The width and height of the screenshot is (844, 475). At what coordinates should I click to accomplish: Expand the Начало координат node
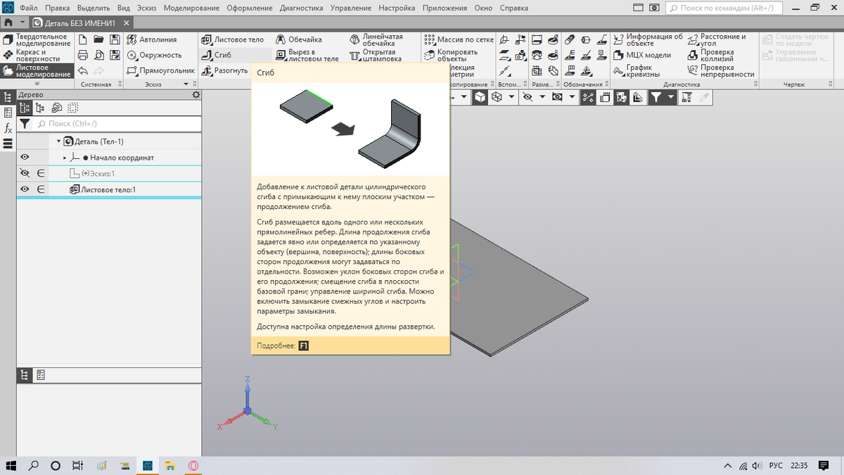tap(65, 158)
